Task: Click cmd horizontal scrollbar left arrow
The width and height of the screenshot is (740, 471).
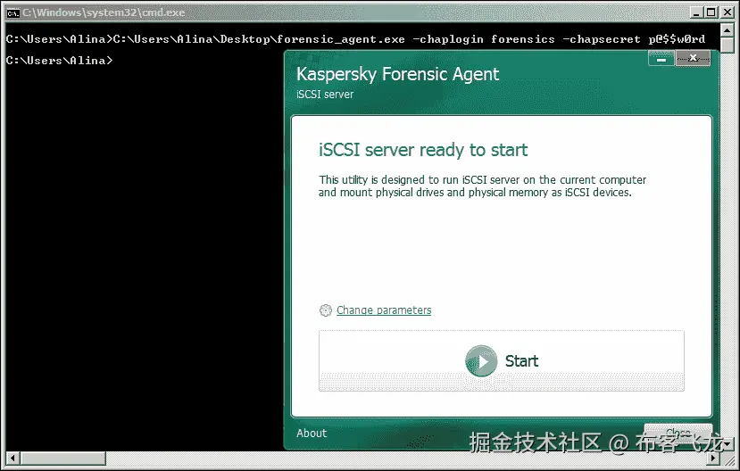Action: tap(12, 458)
